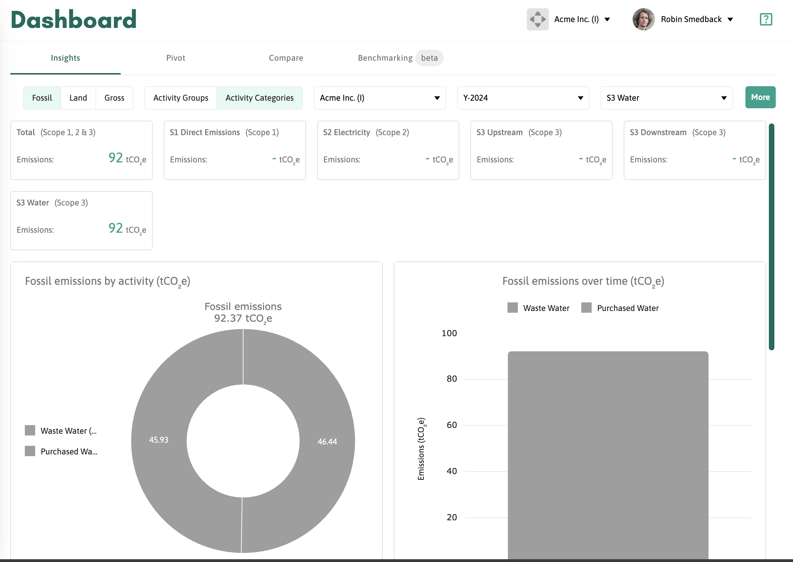Image resolution: width=793 pixels, height=562 pixels.
Task: Switch to Gross emissions view
Action: pos(114,98)
